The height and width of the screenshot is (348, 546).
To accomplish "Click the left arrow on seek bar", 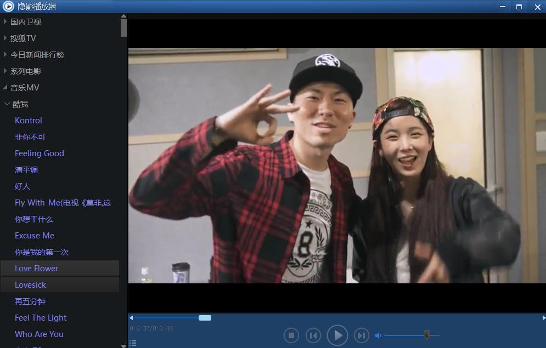I will (x=131, y=318).
